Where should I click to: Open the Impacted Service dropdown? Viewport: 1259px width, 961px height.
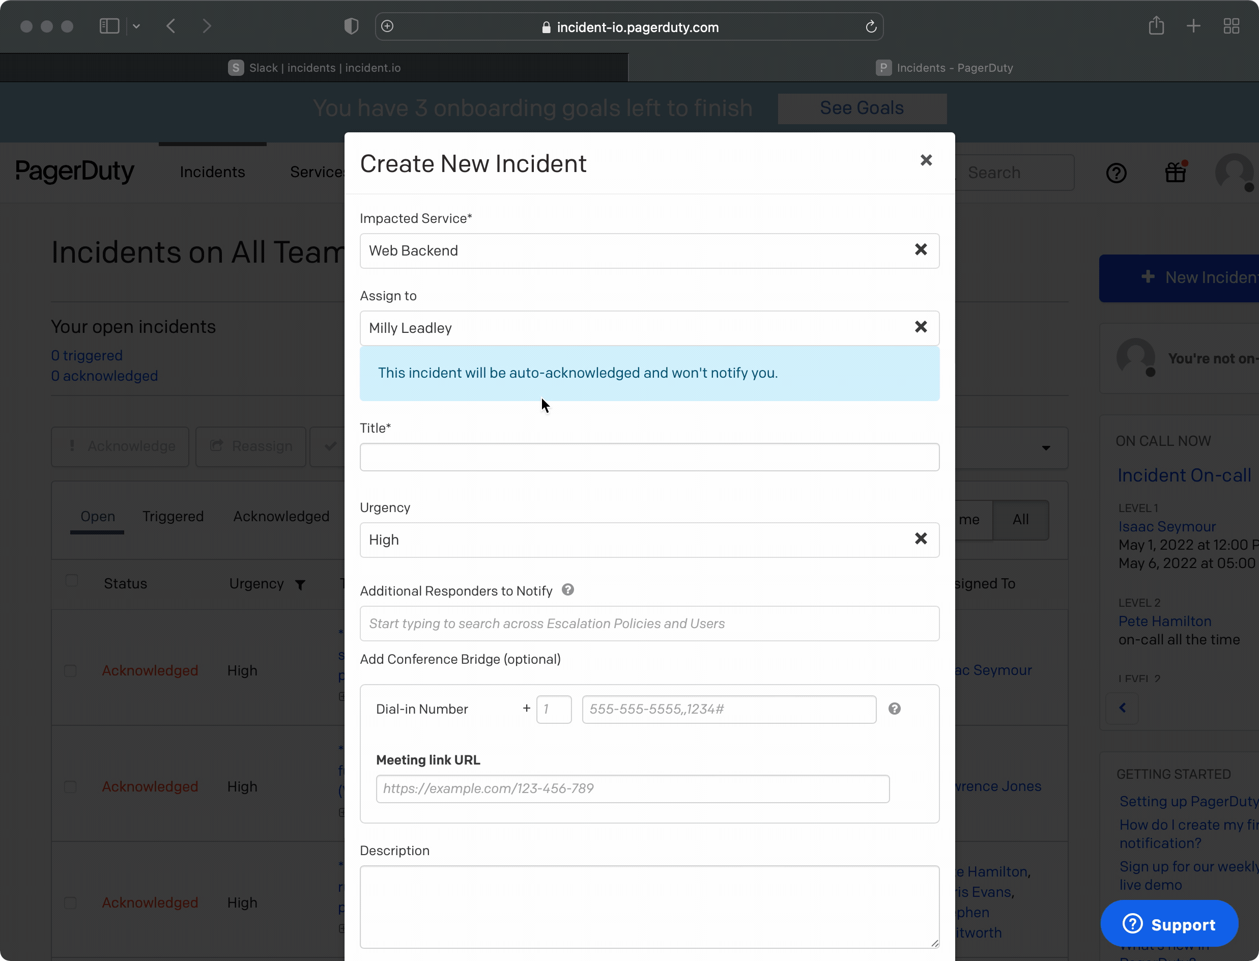pyautogui.click(x=629, y=250)
